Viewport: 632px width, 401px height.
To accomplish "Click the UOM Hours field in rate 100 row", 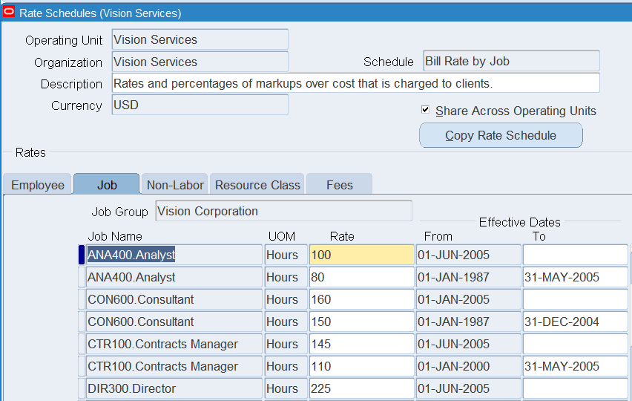I will click(286, 255).
